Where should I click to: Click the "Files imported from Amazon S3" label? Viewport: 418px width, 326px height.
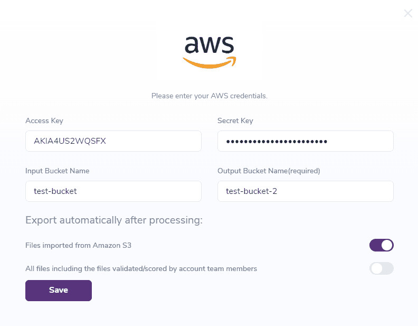point(78,245)
